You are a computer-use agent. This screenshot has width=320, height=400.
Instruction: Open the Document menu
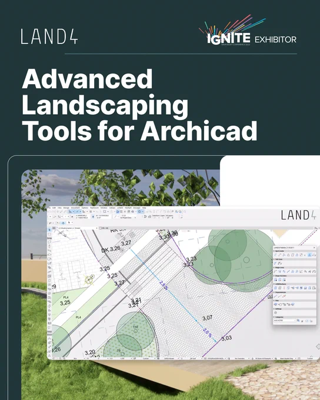75,208
